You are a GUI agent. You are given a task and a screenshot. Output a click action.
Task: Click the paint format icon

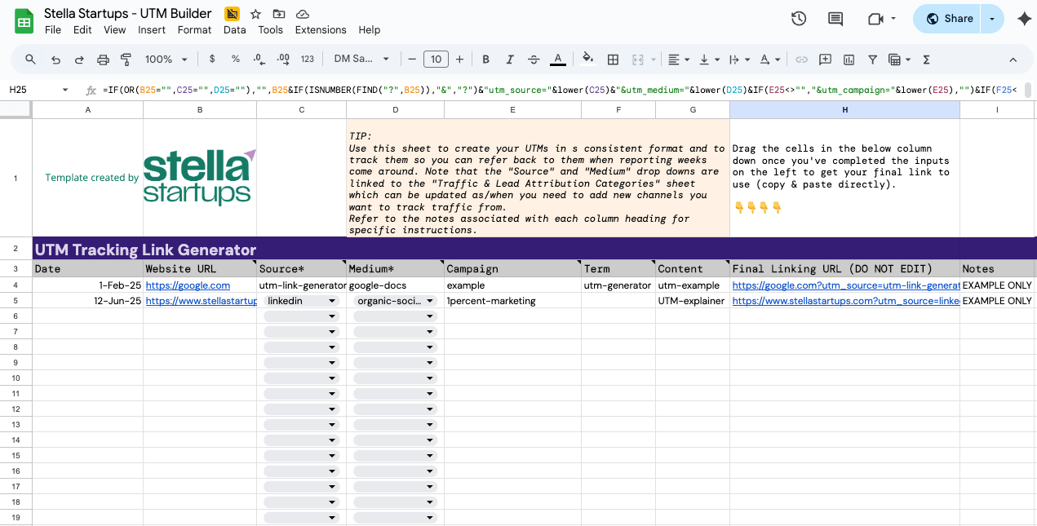coord(126,60)
